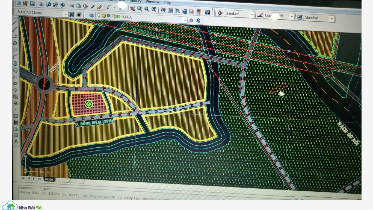The image size is (373, 210).
Task: Open the Window menu
Action: pos(152,2)
